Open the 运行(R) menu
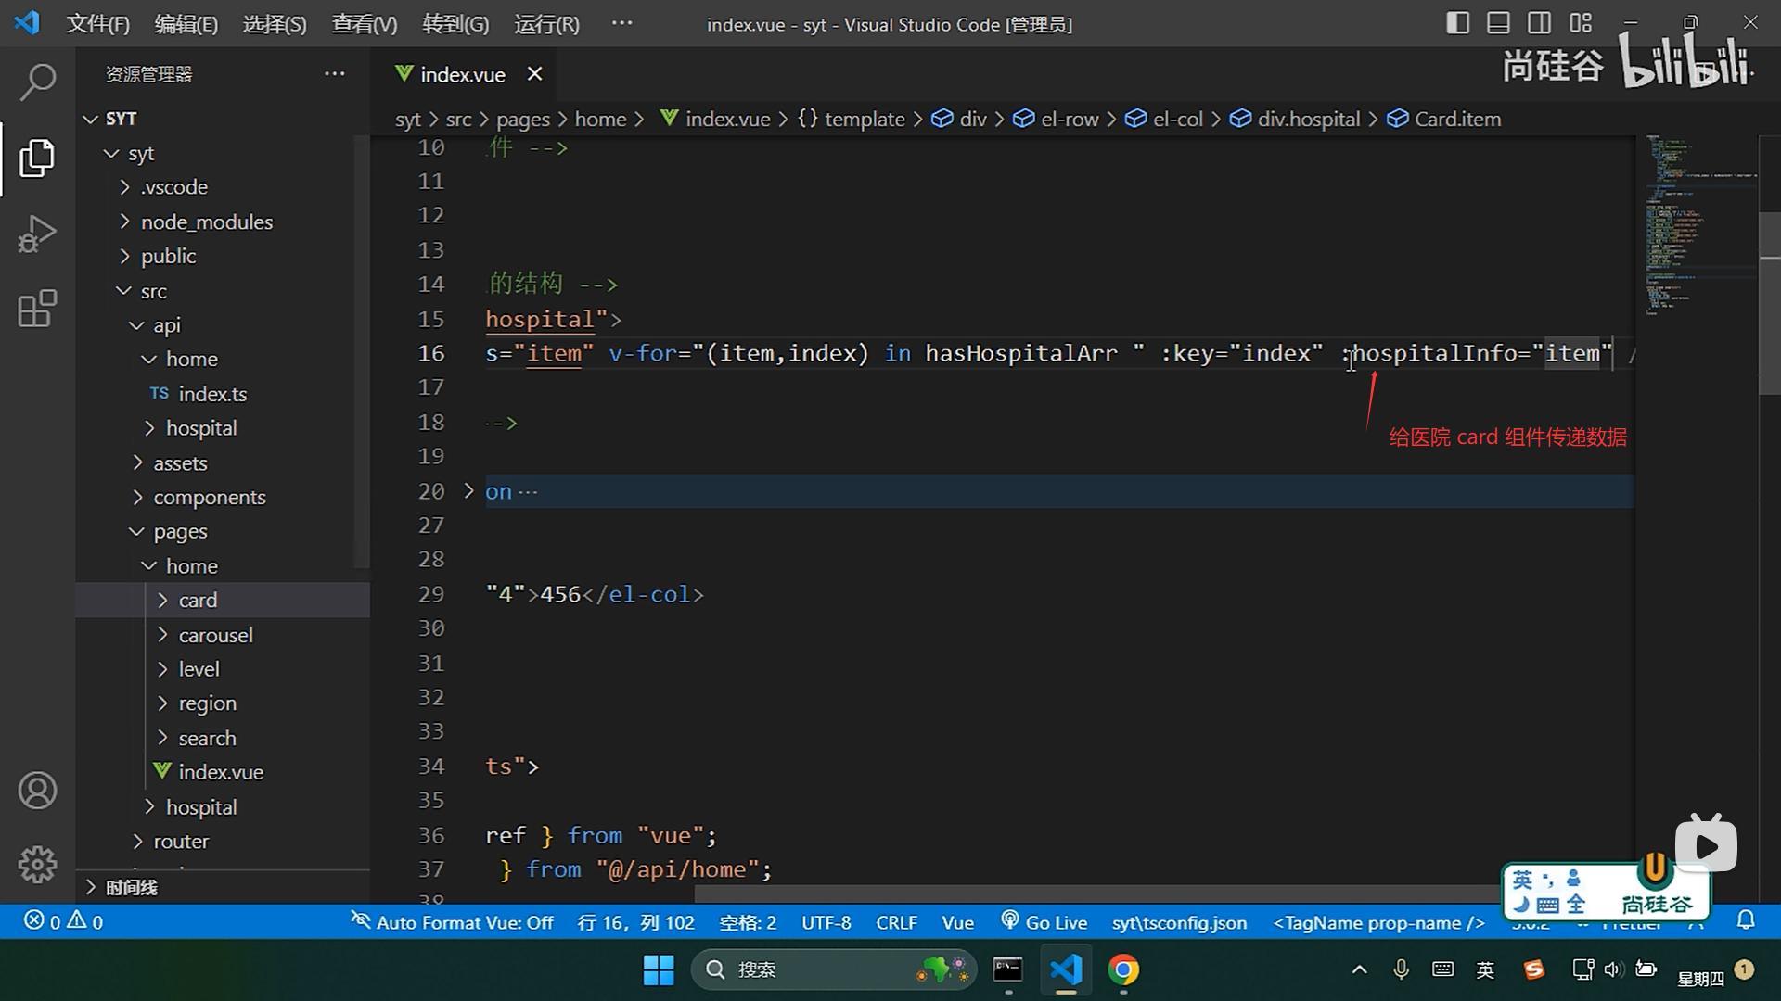Screen dimensions: 1781x1001 [546, 24]
